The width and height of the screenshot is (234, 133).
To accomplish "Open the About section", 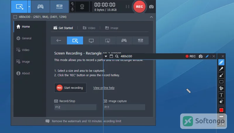I will (30, 73).
